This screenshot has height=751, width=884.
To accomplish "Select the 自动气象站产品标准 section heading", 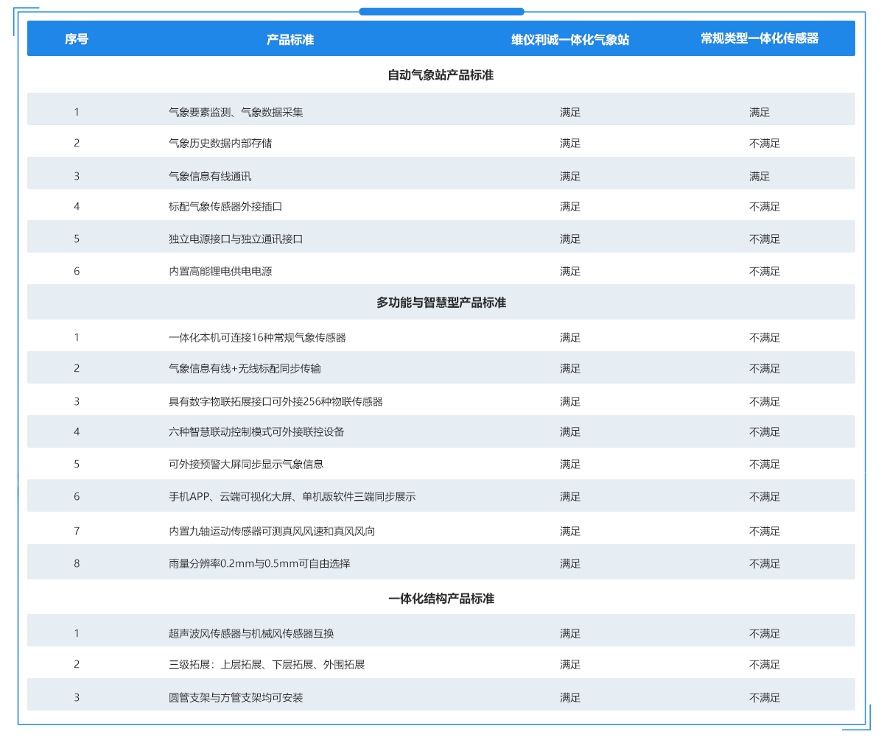I will [x=441, y=75].
